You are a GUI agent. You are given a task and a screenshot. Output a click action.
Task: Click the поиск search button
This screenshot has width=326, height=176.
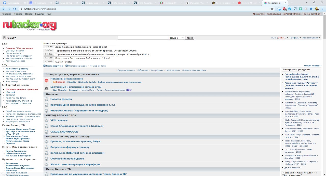click(189, 38)
